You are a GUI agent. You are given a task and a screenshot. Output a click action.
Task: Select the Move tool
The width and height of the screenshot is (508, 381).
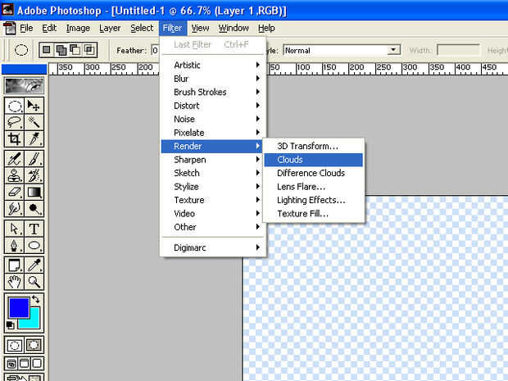(x=34, y=106)
